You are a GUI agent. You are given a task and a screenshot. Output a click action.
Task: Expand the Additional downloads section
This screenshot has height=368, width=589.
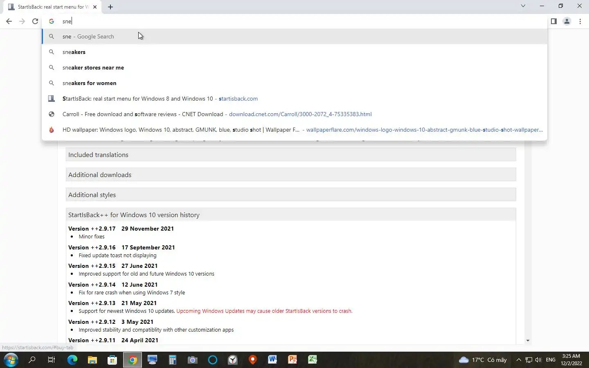point(291,175)
